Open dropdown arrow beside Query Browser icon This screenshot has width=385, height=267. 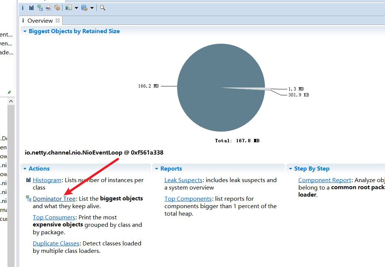[x=92, y=8]
